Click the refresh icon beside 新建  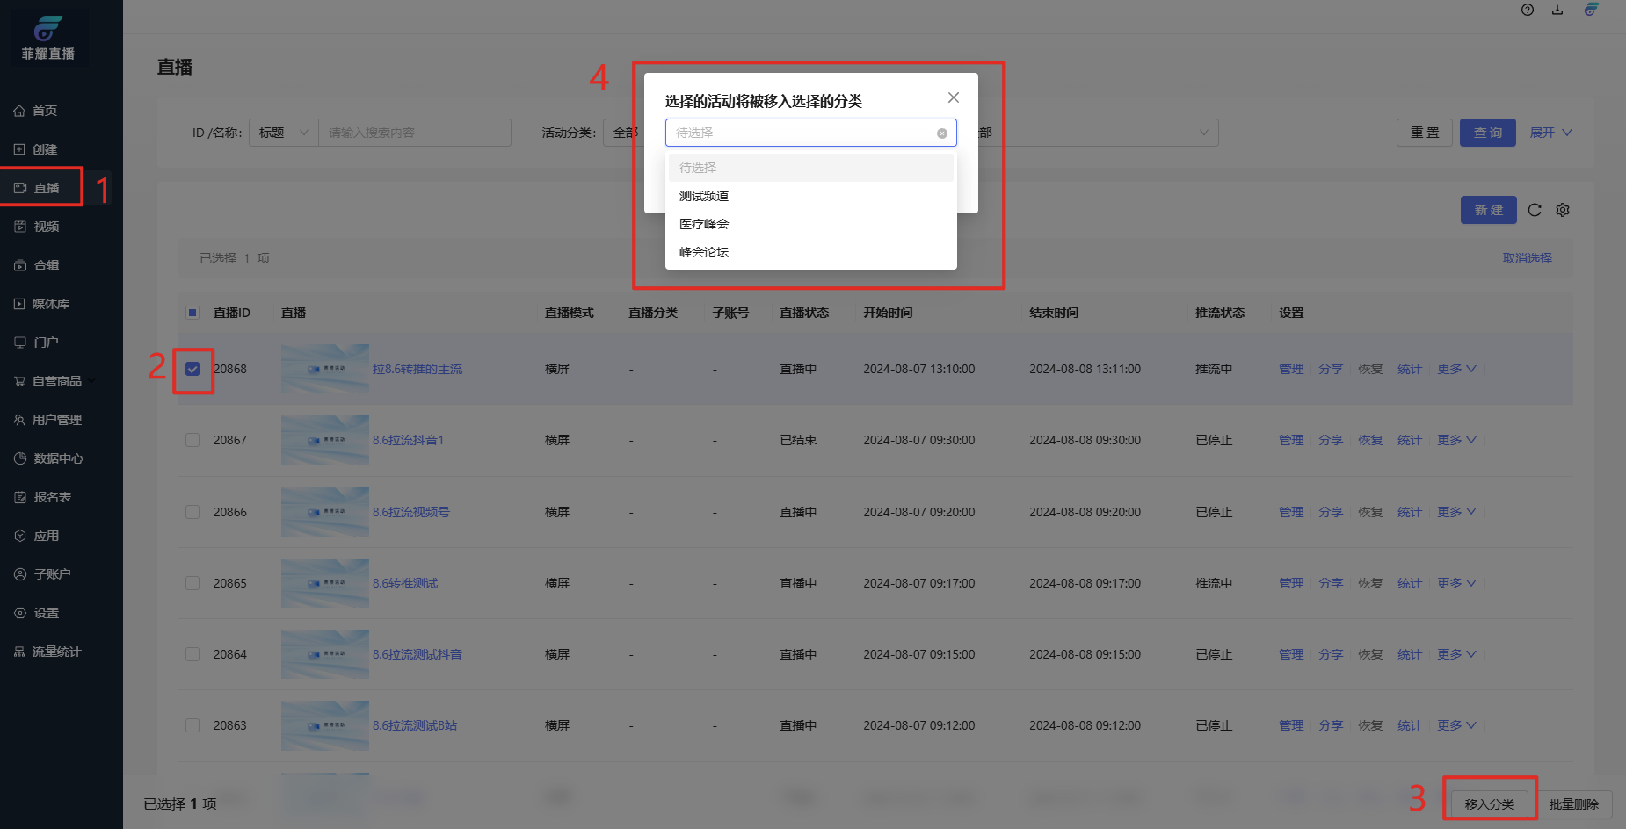(1535, 210)
